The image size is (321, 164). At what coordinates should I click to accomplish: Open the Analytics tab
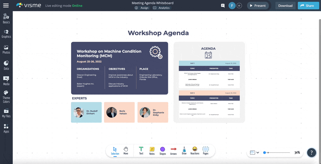point(161,8)
